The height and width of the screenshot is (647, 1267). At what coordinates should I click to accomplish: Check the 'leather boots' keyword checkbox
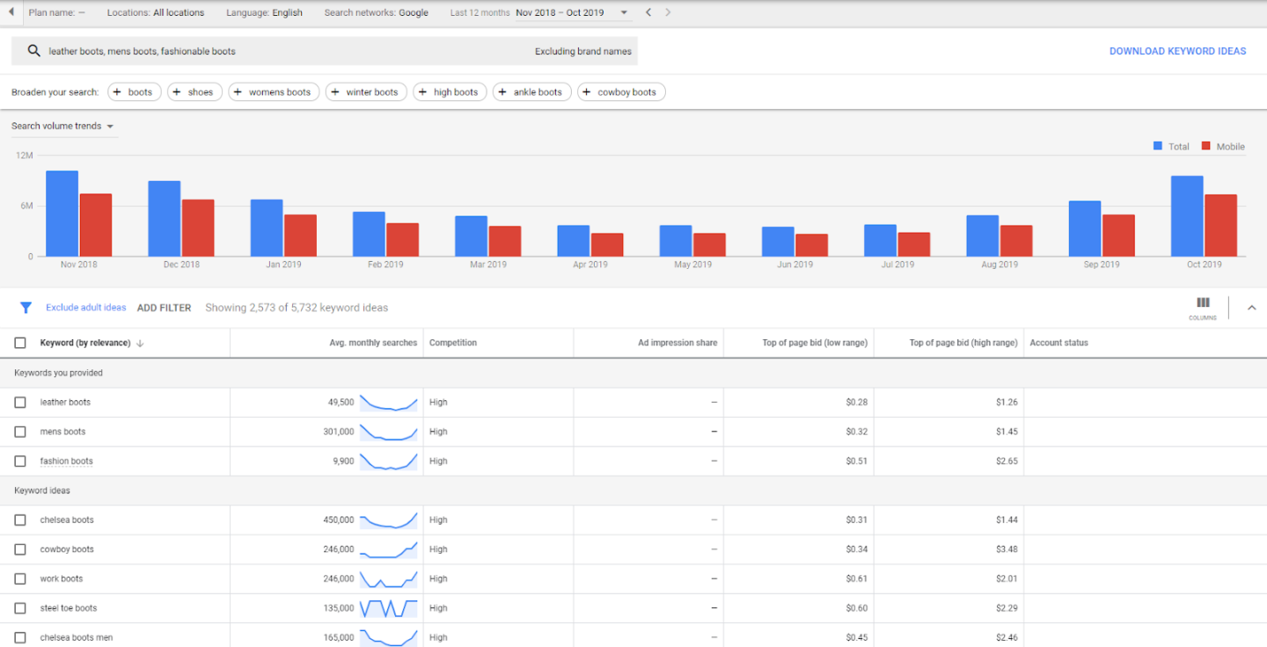click(x=20, y=403)
